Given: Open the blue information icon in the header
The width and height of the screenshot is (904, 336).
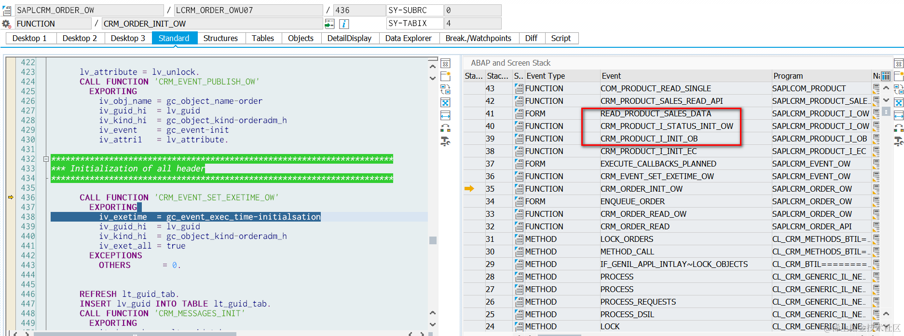Looking at the screenshot, I should pos(344,24).
